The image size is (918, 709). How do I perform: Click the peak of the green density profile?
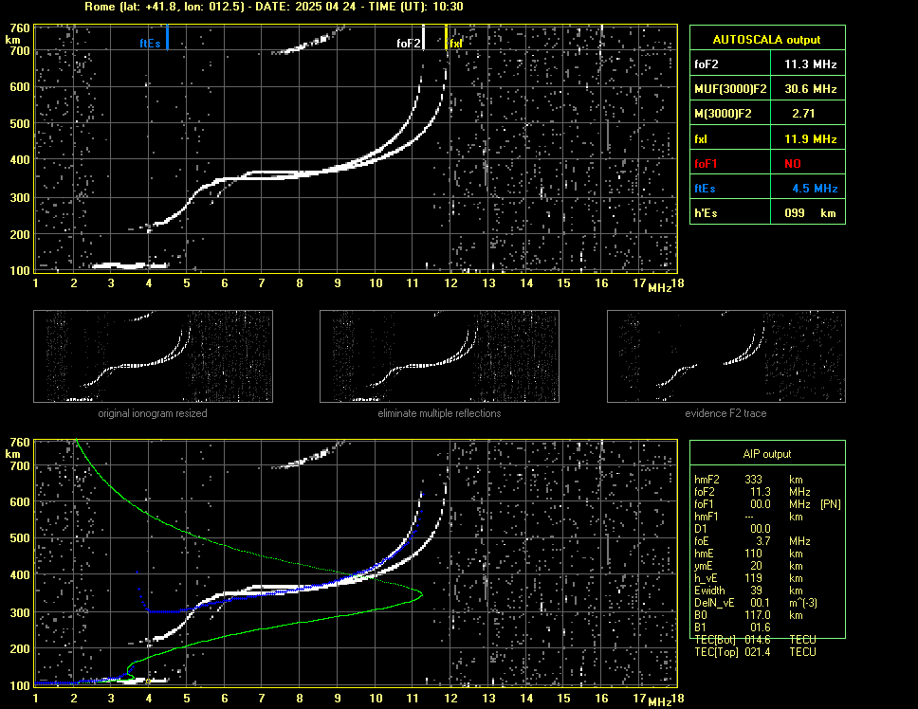pos(421,594)
